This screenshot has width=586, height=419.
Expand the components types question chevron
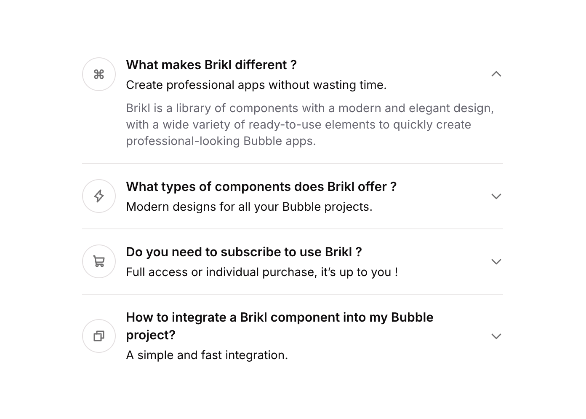pyautogui.click(x=496, y=196)
